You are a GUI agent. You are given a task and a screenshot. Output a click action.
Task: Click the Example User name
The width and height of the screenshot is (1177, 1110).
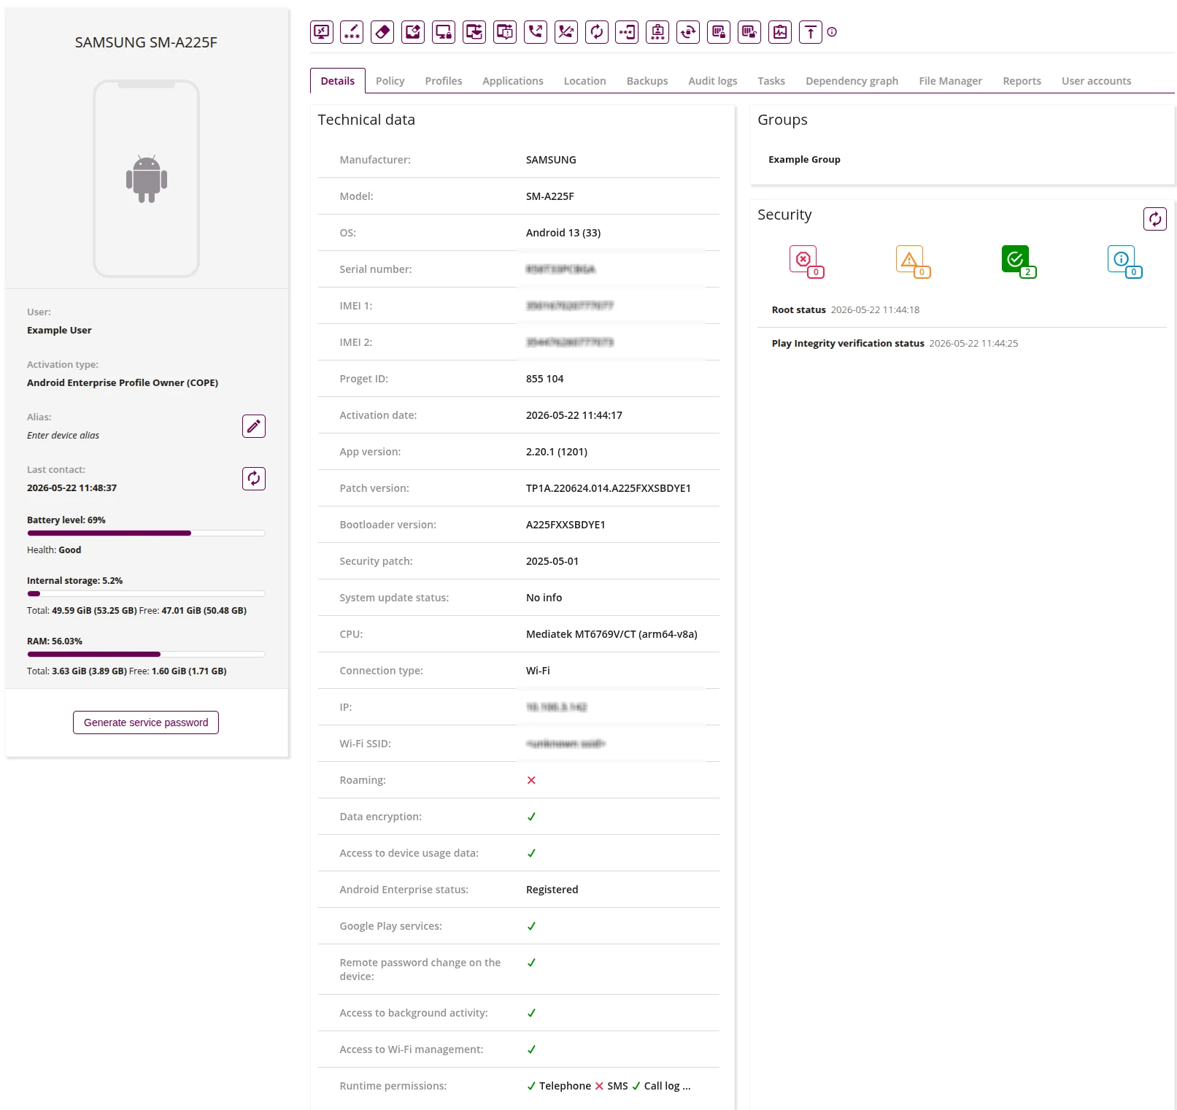[x=59, y=330]
